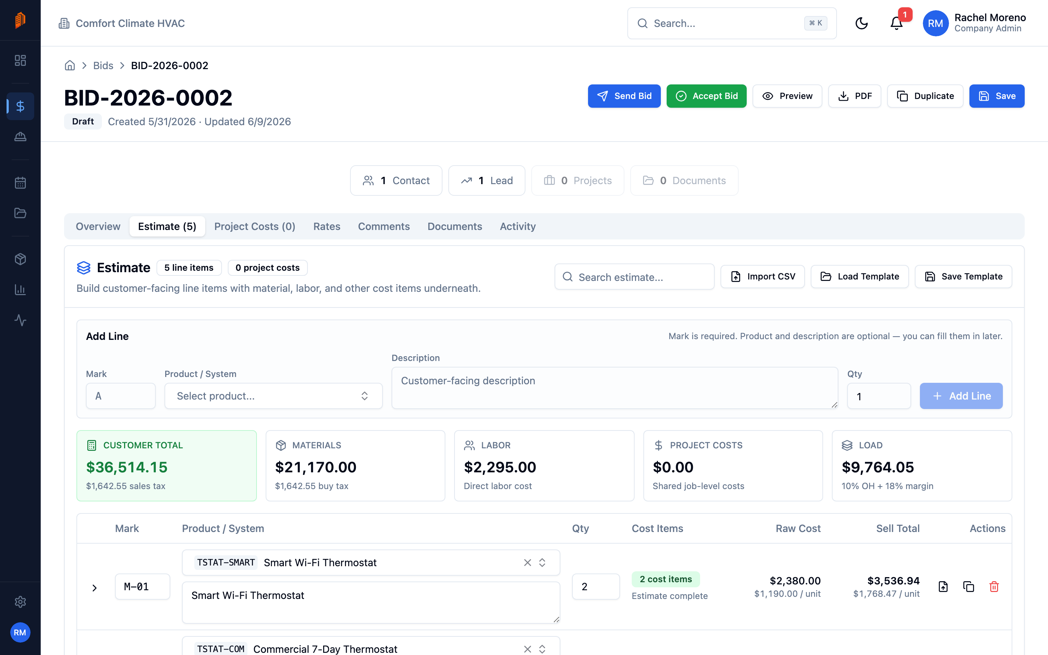Screen dimensions: 1048x655
Task: Open the settings gear in sidebar
Action: coord(20,602)
